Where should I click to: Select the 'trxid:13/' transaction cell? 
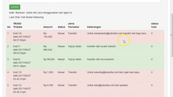(x=22, y=76)
